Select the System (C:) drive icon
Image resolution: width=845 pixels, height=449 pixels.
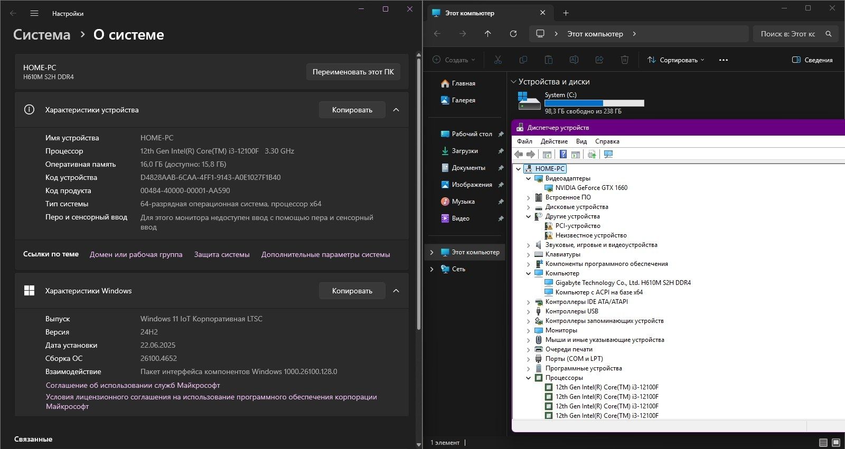(x=529, y=101)
